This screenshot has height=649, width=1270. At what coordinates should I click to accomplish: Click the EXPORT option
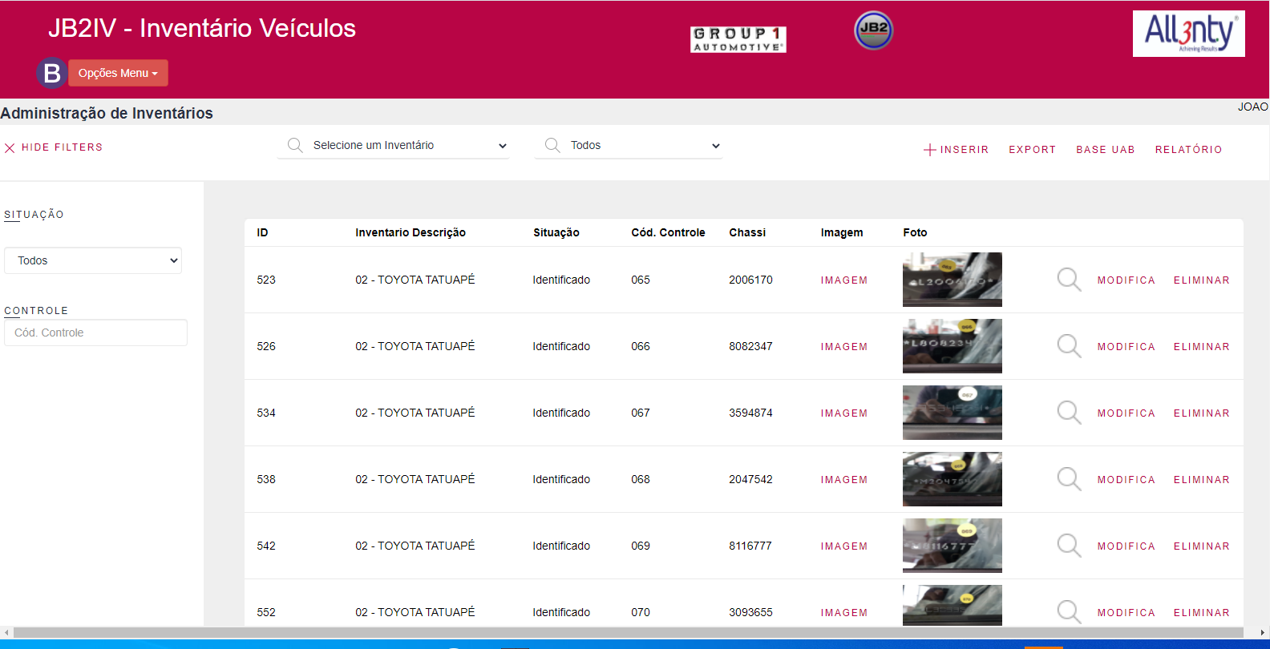(x=1032, y=150)
